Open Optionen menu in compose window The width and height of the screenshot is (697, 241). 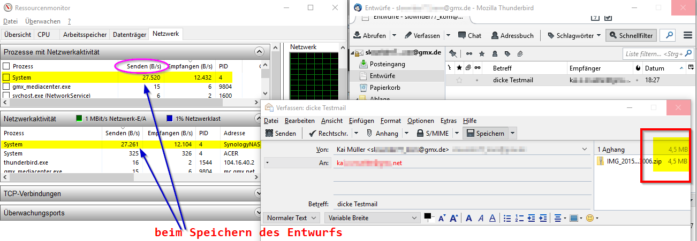(x=420, y=121)
